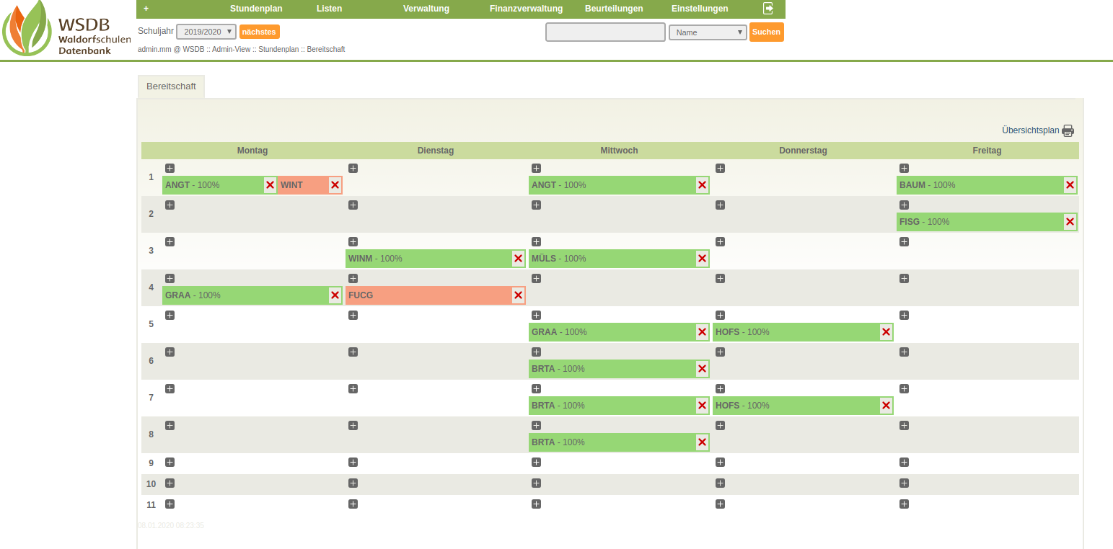Add an entry on Montag hour 9
1113x549 pixels.
(170, 462)
